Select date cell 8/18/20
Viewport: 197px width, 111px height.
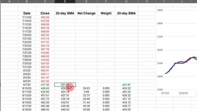click(x=27, y=109)
